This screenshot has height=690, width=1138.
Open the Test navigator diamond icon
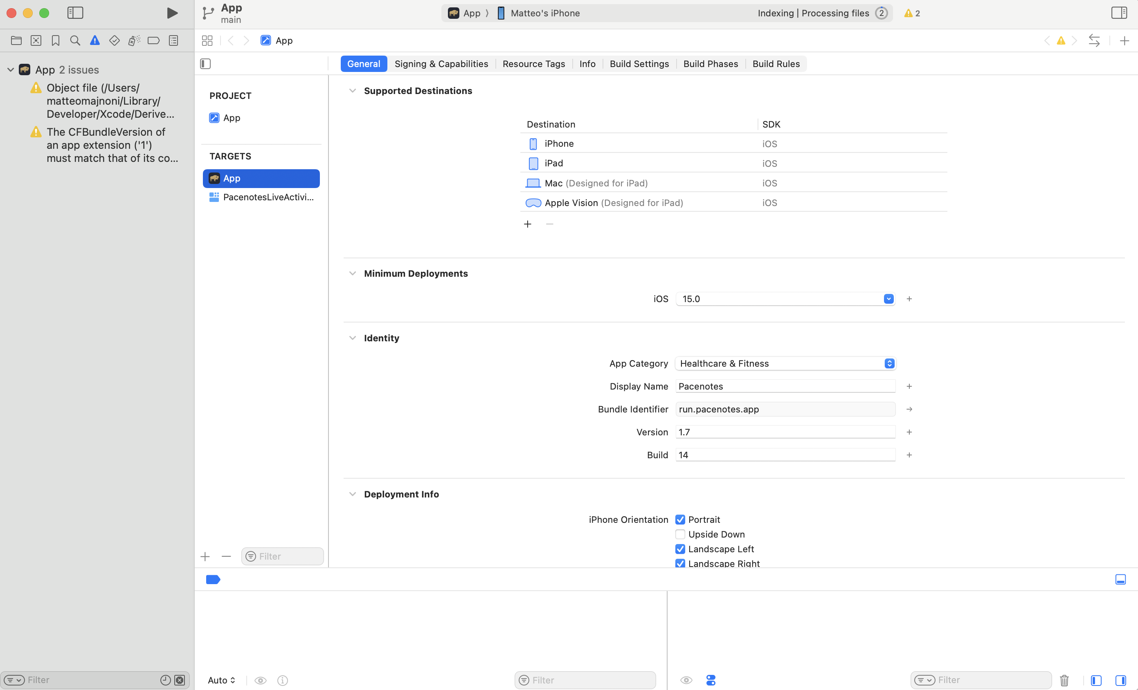point(115,40)
